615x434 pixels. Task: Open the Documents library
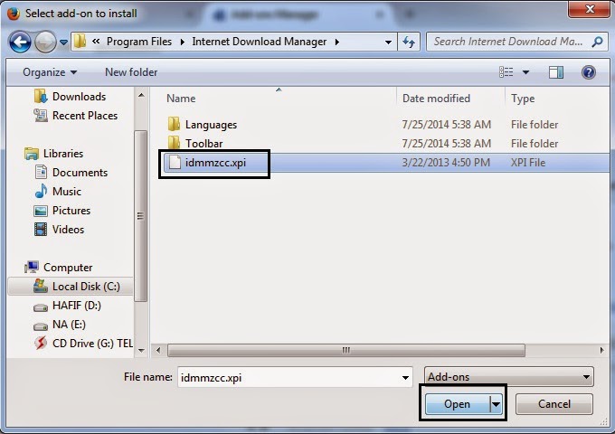[80, 173]
